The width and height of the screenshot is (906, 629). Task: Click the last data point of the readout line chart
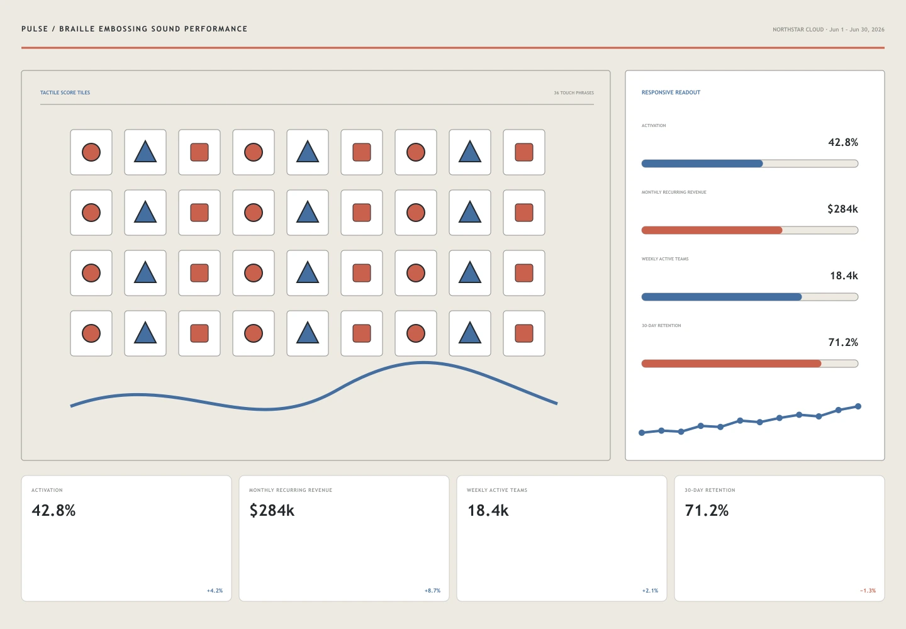coord(858,406)
